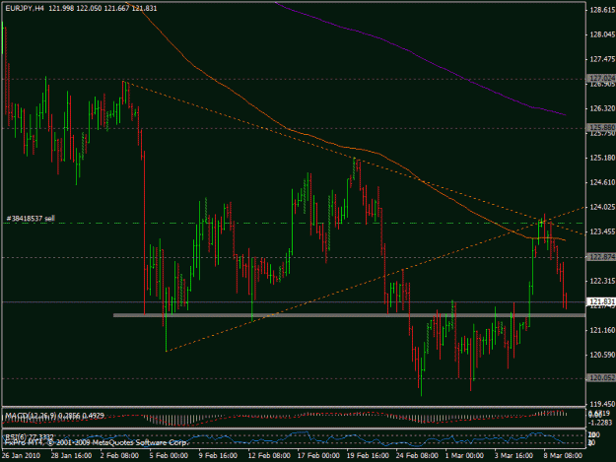Click the 120.052 horizontal level price tag

tap(601, 377)
